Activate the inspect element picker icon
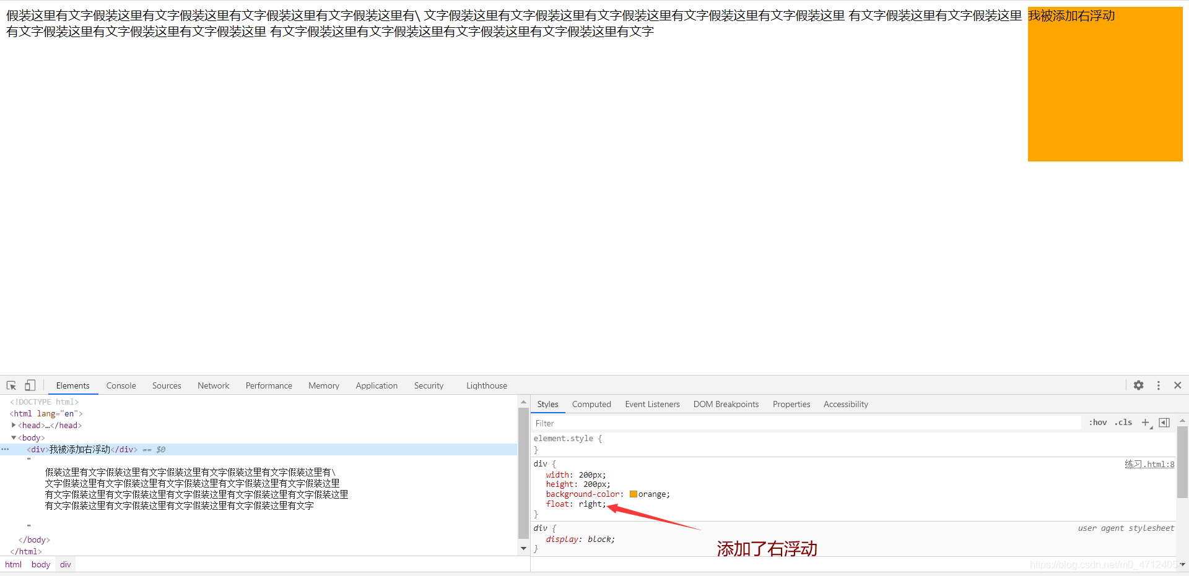The image size is (1189, 576). tap(11, 385)
